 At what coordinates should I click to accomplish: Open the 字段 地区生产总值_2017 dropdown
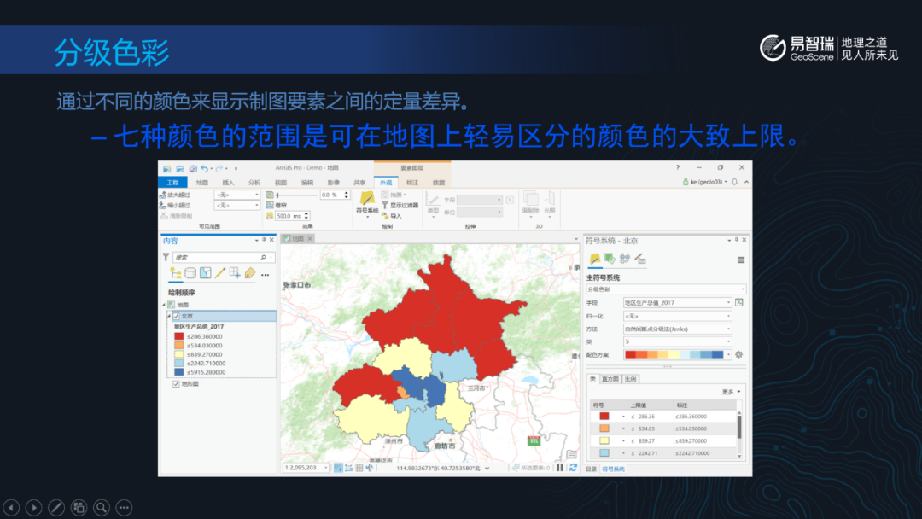677,303
